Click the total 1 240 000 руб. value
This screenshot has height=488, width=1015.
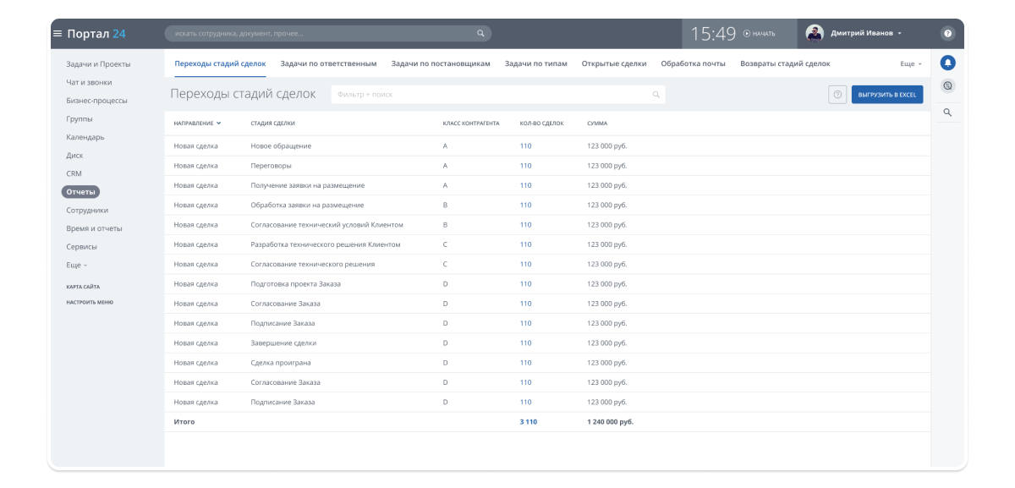pyautogui.click(x=610, y=421)
